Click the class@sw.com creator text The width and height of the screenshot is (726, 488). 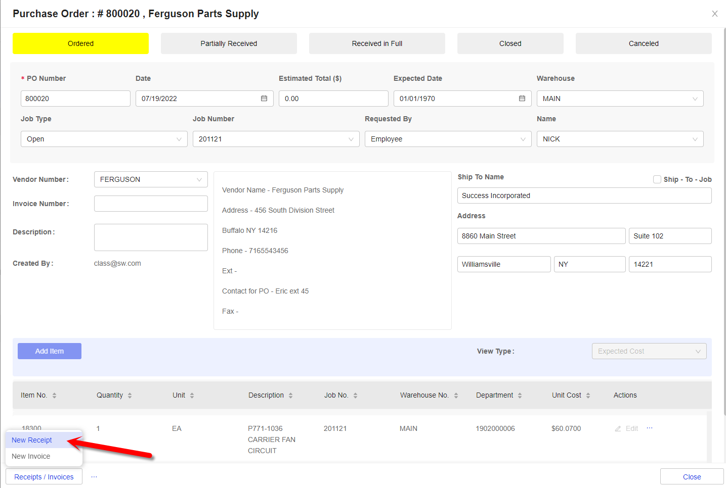click(117, 263)
